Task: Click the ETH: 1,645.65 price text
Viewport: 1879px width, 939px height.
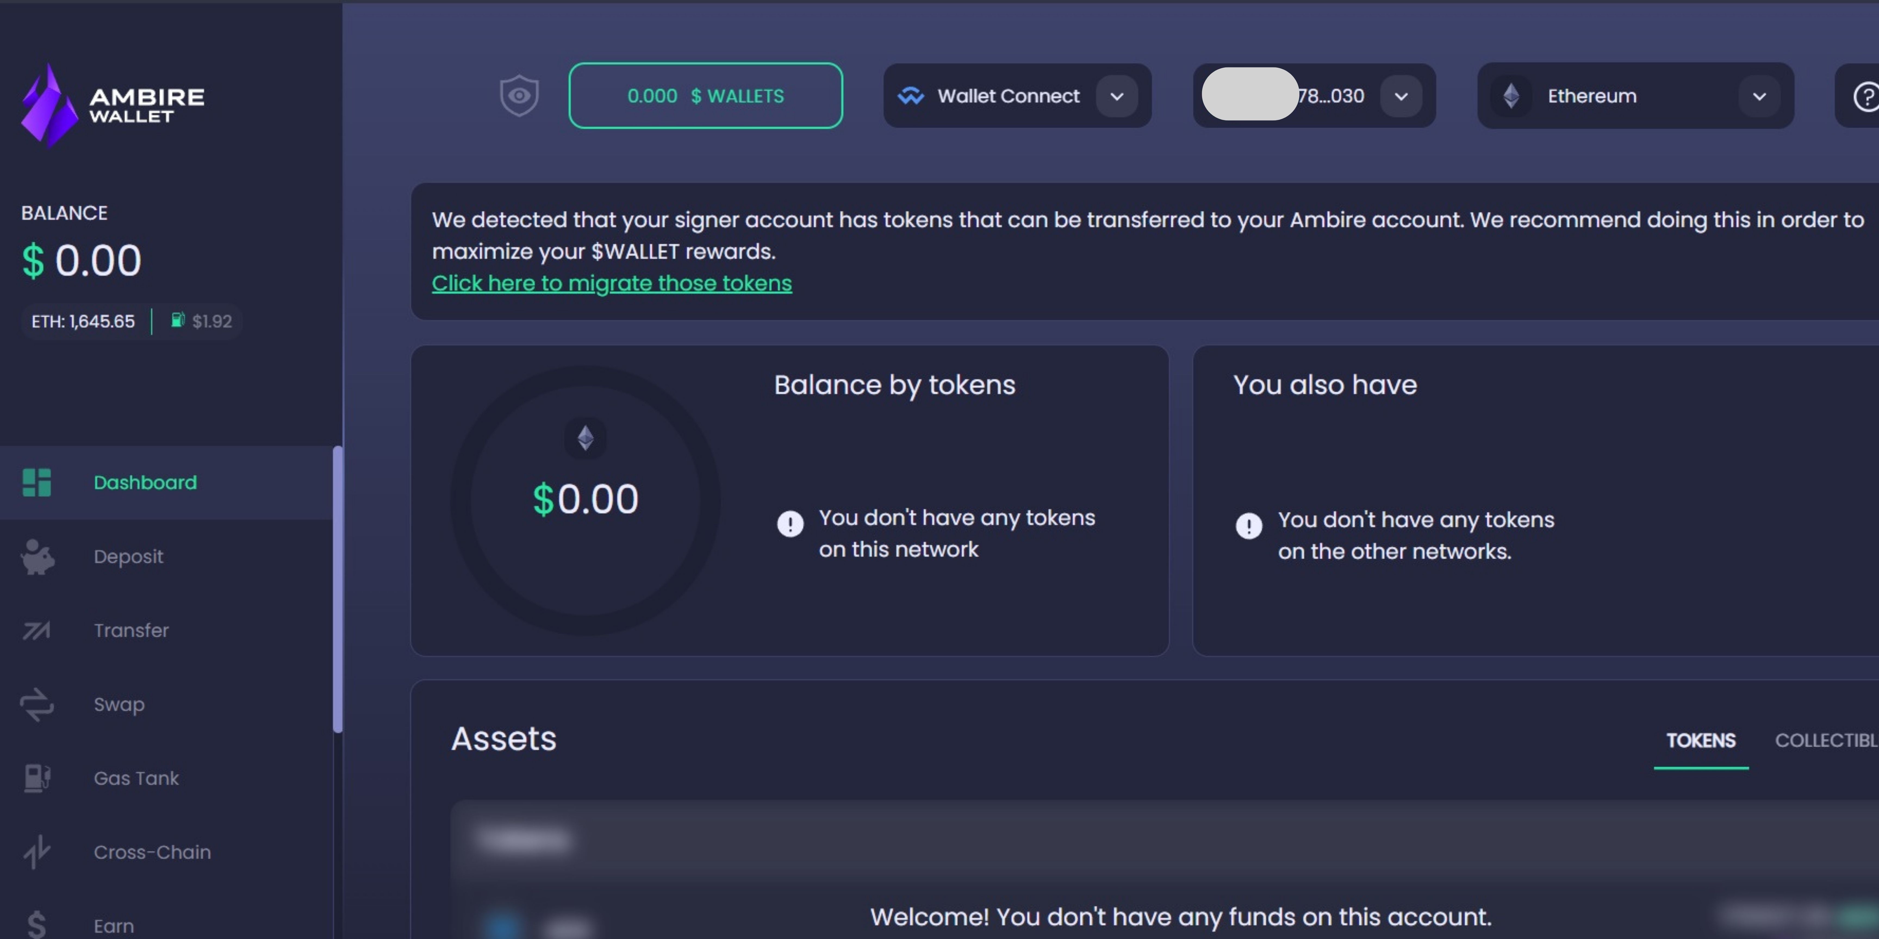Action: 83,321
